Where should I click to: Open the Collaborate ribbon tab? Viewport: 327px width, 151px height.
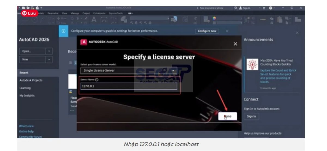(x=99, y=13)
